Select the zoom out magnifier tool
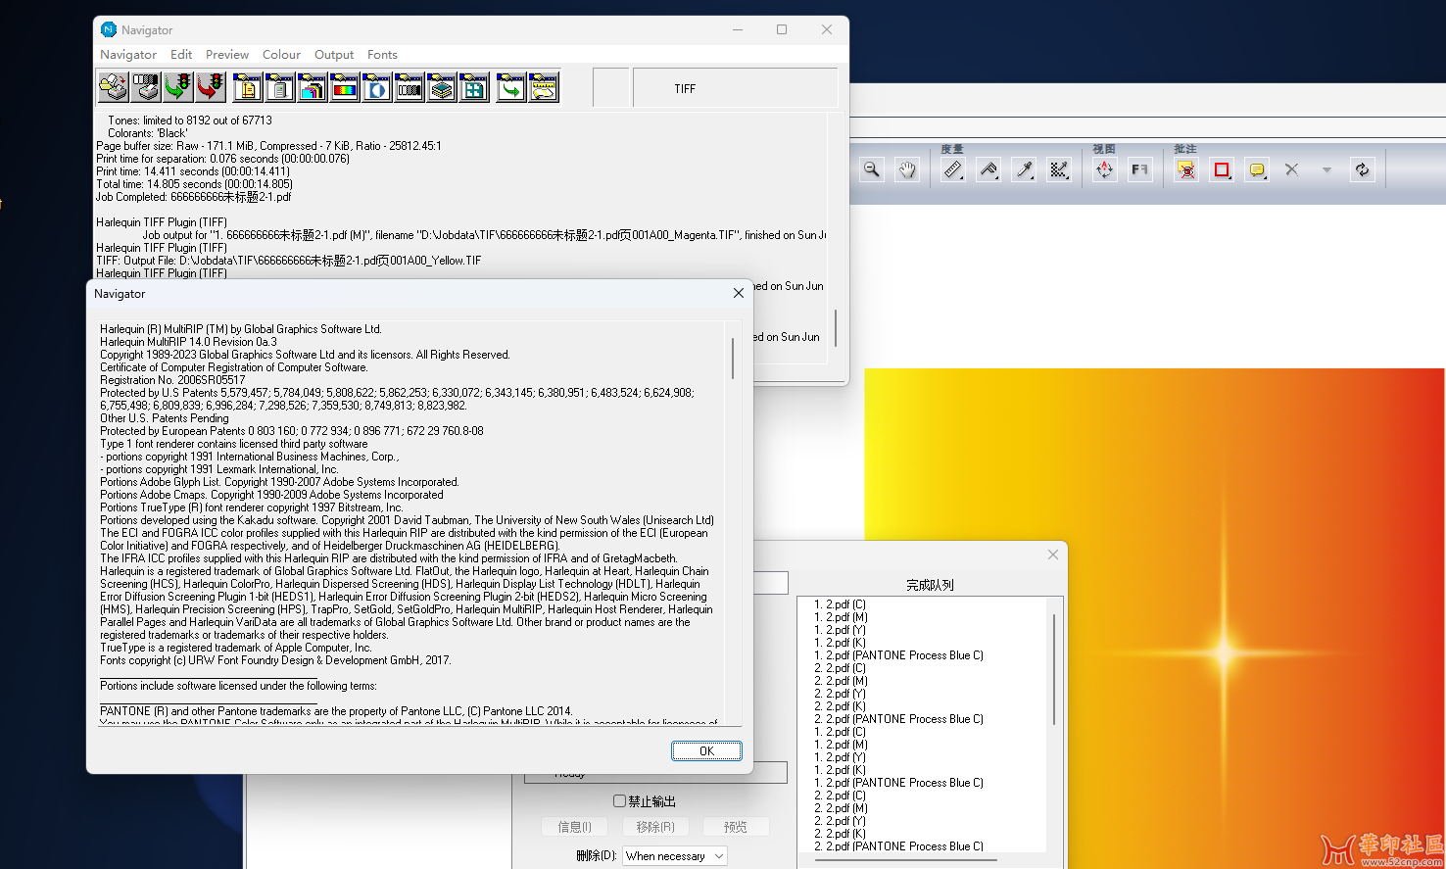 click(x=872, y=169)
